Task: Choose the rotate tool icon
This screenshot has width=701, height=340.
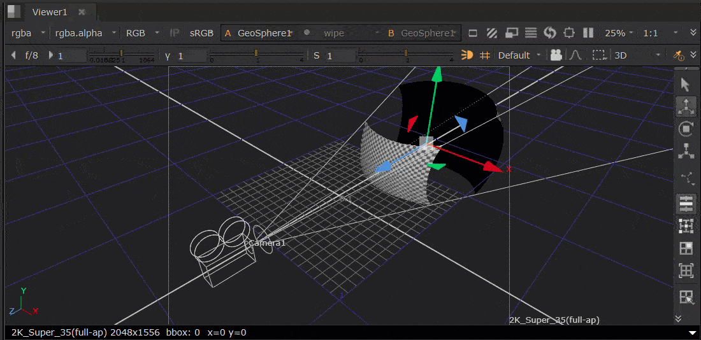Action: [x=686, y=129]
